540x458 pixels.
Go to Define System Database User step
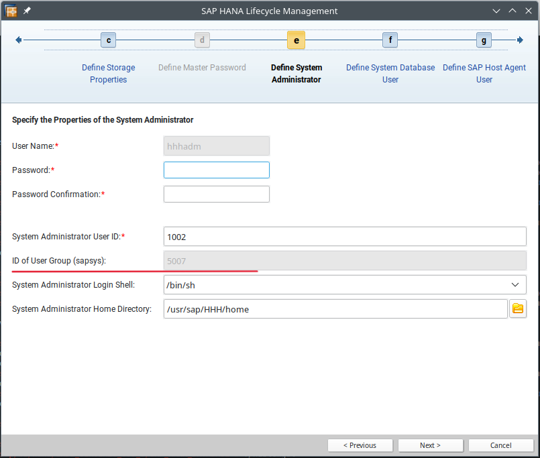pos(390,73)
